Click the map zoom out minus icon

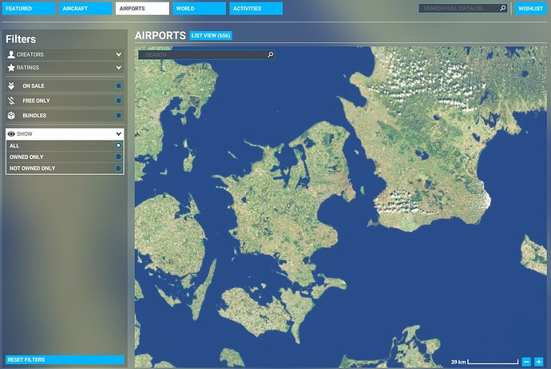point(526,362)
